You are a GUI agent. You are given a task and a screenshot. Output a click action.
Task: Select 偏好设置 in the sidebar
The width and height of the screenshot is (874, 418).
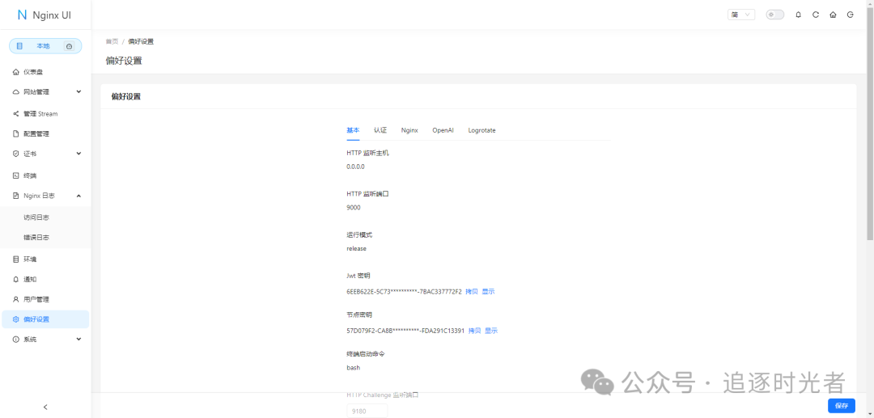tap(45, 319)
